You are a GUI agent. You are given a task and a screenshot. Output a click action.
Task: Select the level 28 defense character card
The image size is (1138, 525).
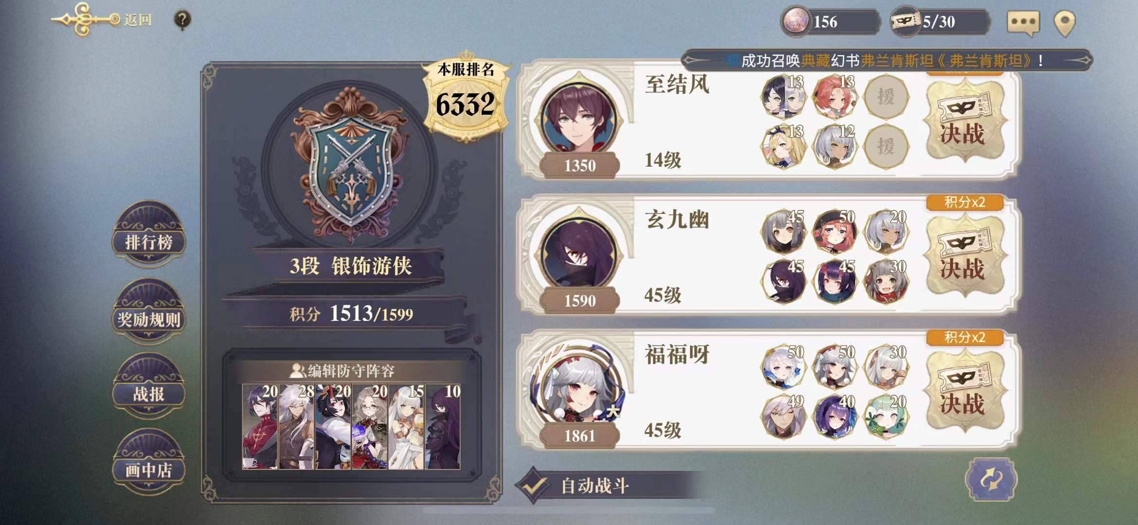coord(297,427)
